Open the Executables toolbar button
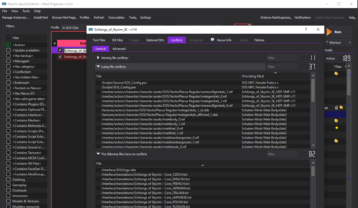The width and height of the screenshot is (358, 208). click(116, 18)
